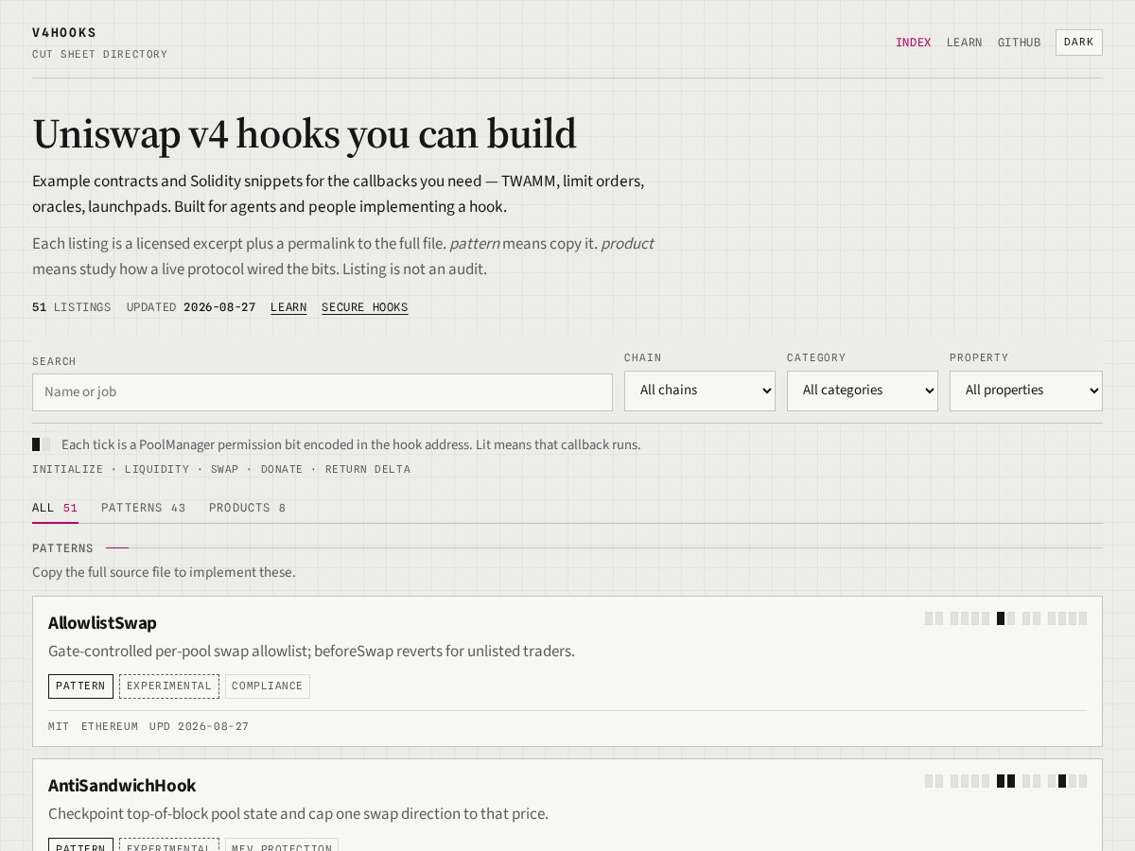Viewport: 1135px width, 851px height.
Task: Click the CUT SHEET DIRECTORY subtitle
Action: [99, 55]
